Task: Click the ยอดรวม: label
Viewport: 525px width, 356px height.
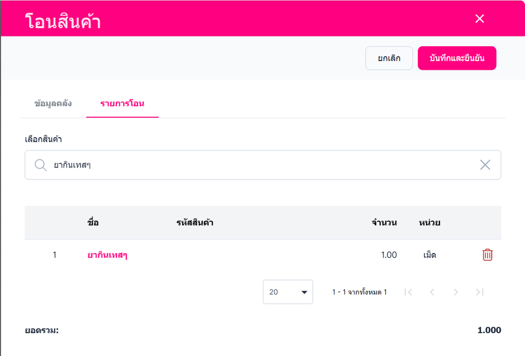Action: pos(42,330)
